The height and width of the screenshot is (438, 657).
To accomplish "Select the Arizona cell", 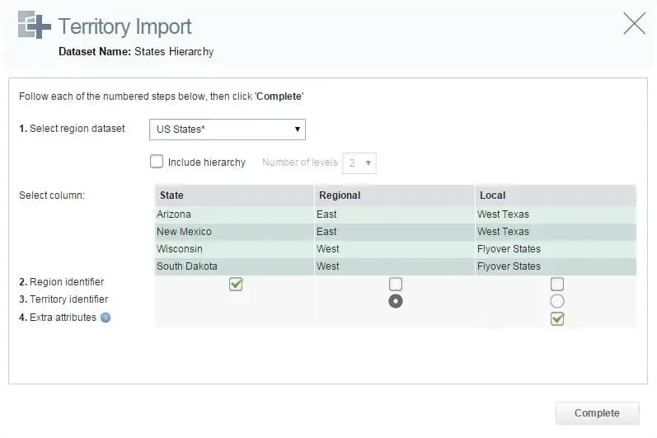I will click(x=235, y=214).
